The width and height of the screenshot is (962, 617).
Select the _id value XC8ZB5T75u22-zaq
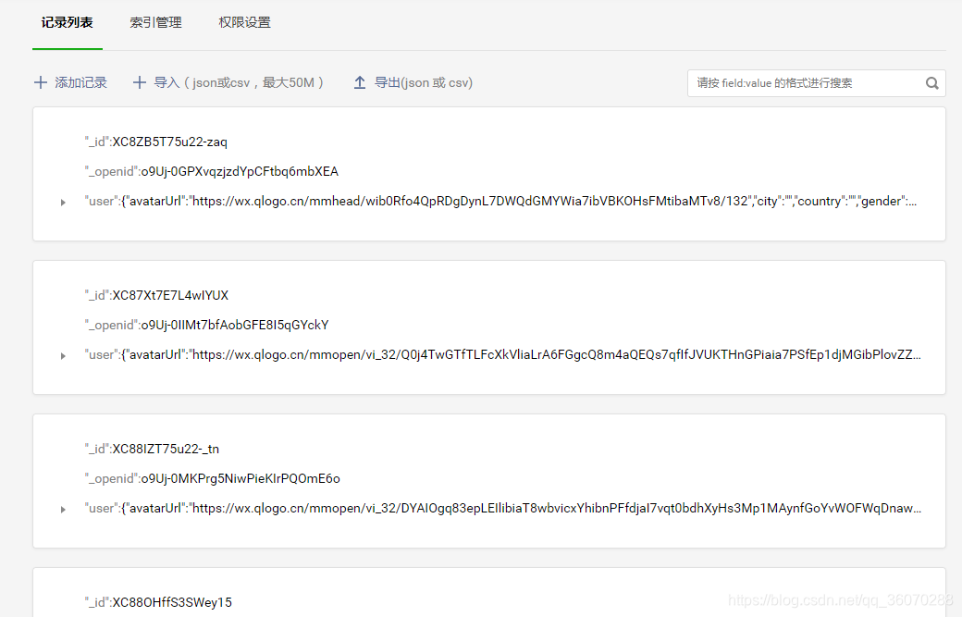tap(169, 142)
